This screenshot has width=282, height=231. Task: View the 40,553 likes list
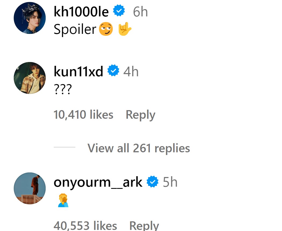[85, 226]
